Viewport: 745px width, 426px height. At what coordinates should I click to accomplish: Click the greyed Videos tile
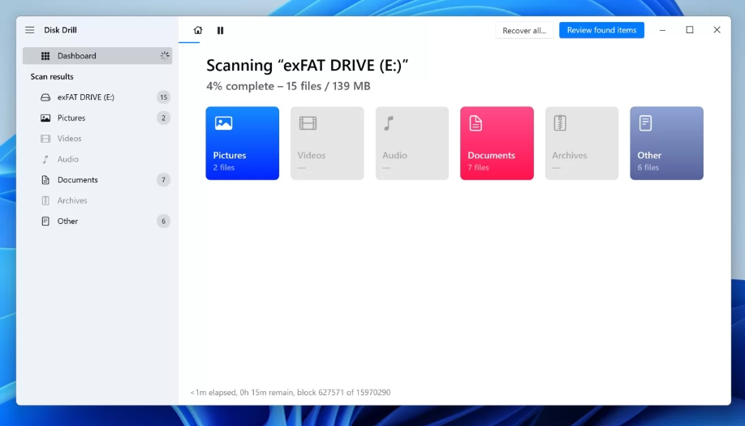[327, 143]
